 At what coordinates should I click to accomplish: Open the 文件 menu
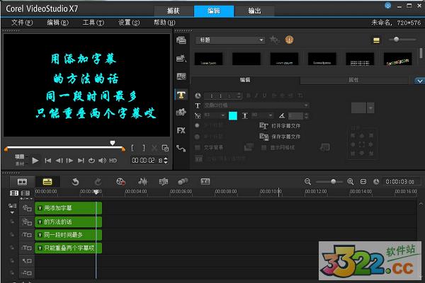(22, 23)
